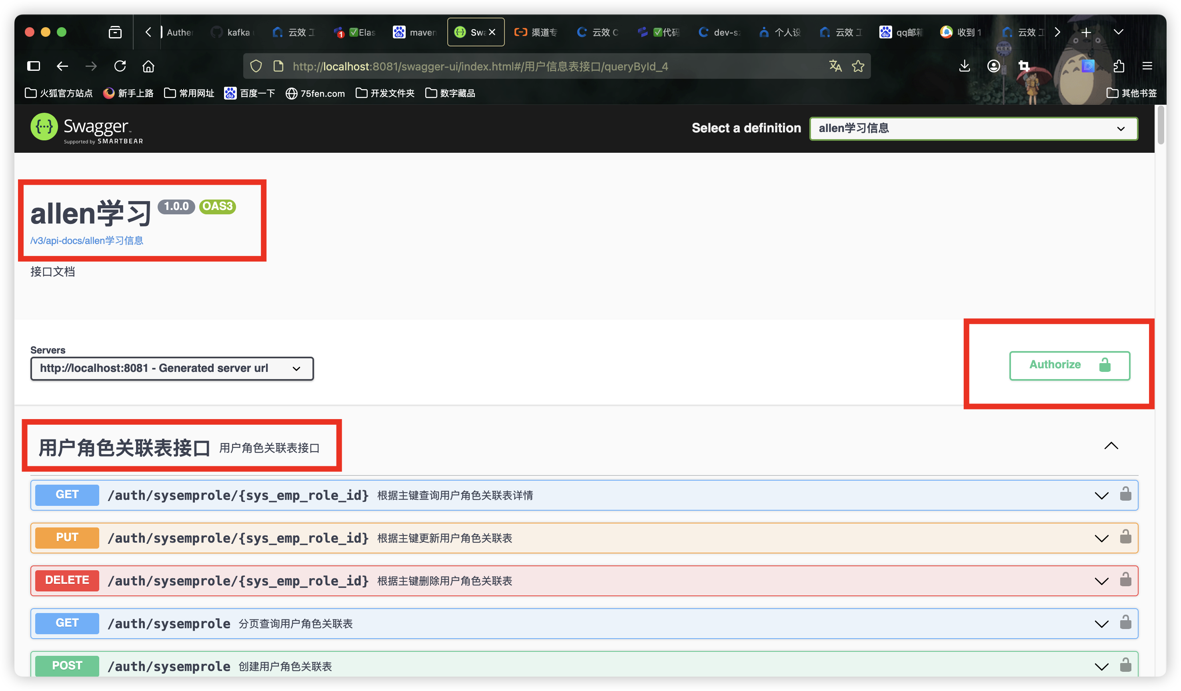Switch to the kafka browser tab
This screenshot has width=1181, height=691.
238,32
